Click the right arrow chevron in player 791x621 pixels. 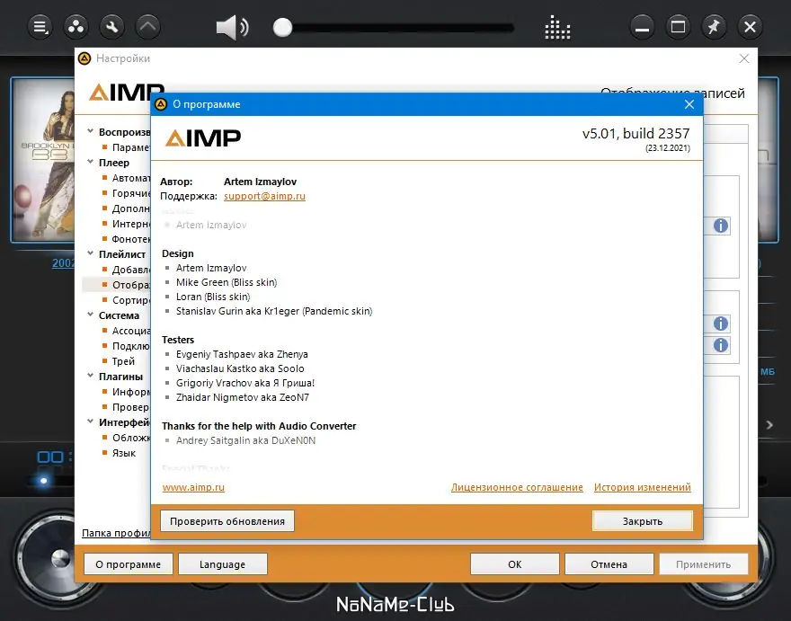(769, 425)
